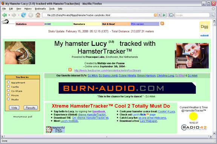
Task: Open the Back history dropdown arrow
Action: click(9, 15)
